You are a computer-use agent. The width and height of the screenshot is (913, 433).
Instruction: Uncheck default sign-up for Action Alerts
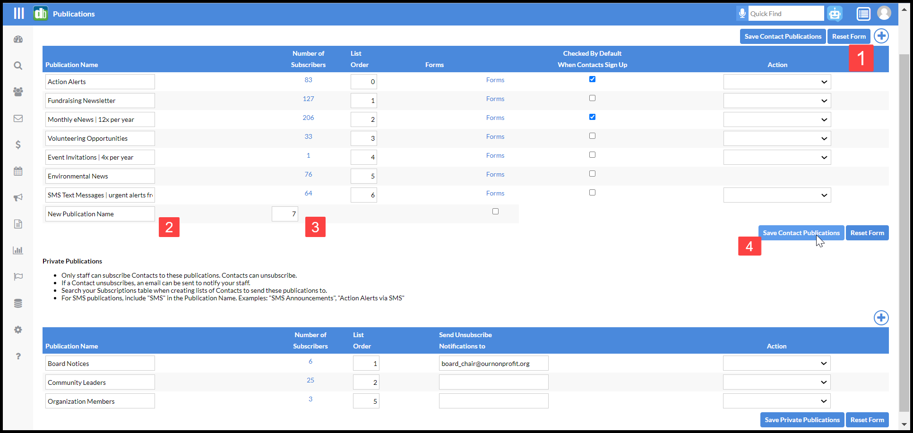pos(592,79)
